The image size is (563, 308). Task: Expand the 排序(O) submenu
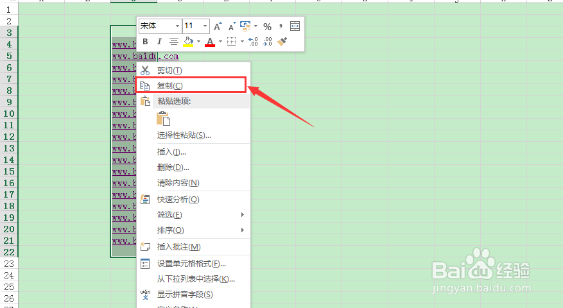click(193, 230)
